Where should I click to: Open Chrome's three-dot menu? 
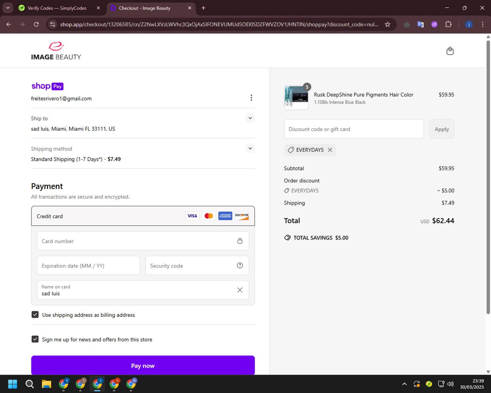point(482,24)
